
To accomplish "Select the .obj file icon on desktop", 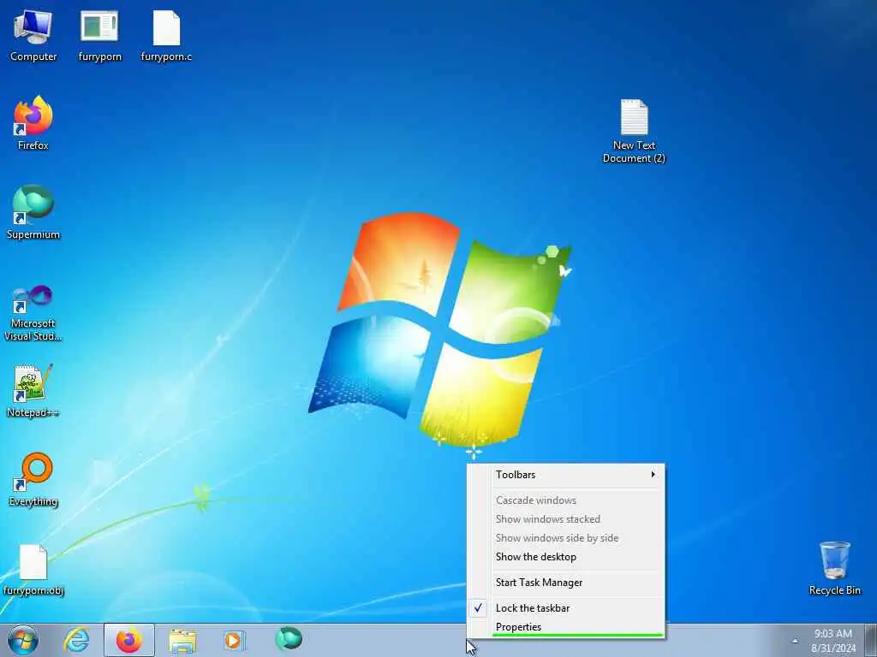I will point(33,570).
